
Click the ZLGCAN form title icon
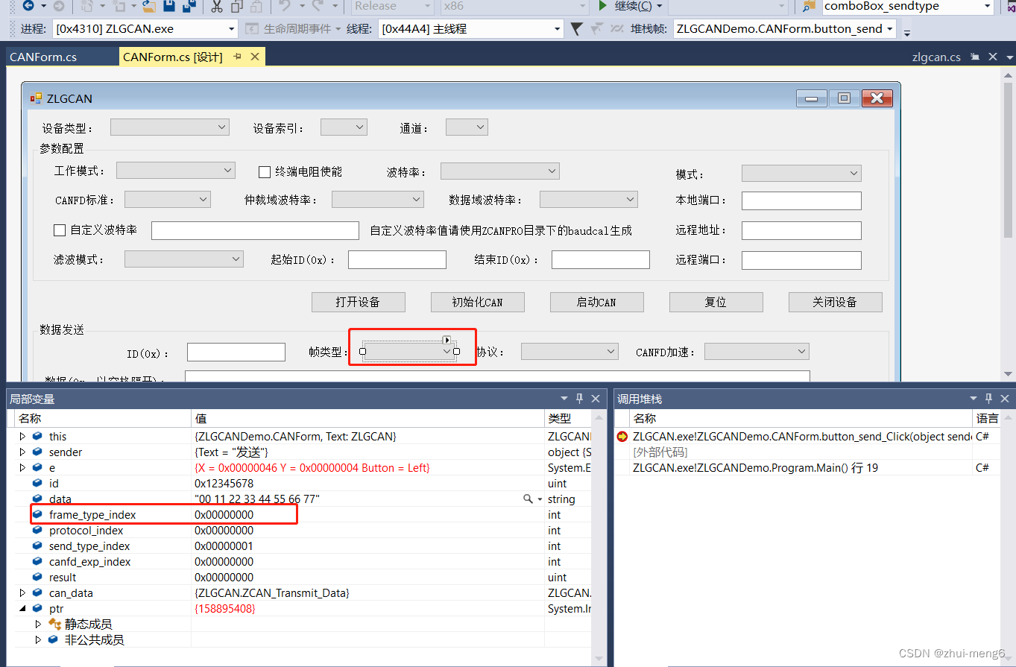(35, 98)
